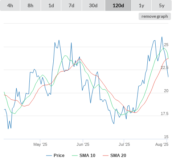
Task: Choose the 1d range tab
Action: 51,5
